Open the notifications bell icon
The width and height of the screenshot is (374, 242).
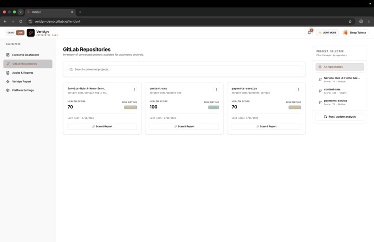click(309, 32)
